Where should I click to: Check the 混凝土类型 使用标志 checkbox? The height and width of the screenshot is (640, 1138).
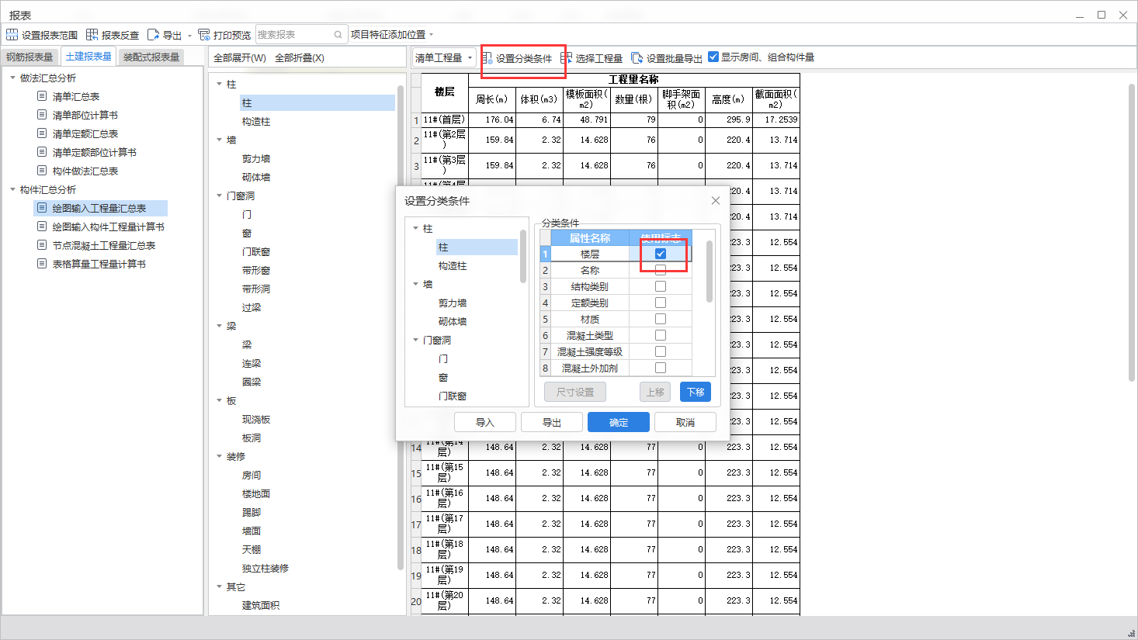[661, 335]
